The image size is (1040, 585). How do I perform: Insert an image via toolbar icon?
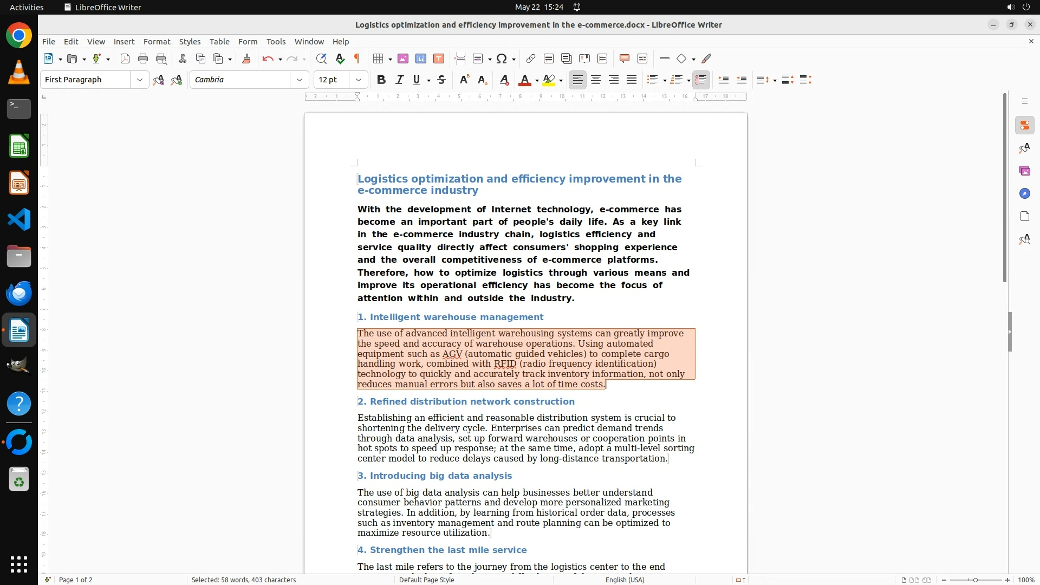402,59
